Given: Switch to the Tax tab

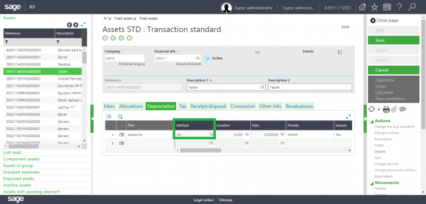Looking at the screenshot, I should 182,106.
